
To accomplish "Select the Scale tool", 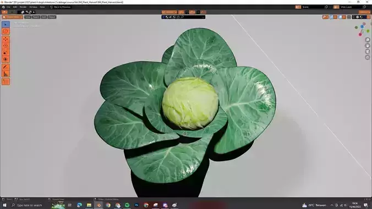I will coord(6,53).
